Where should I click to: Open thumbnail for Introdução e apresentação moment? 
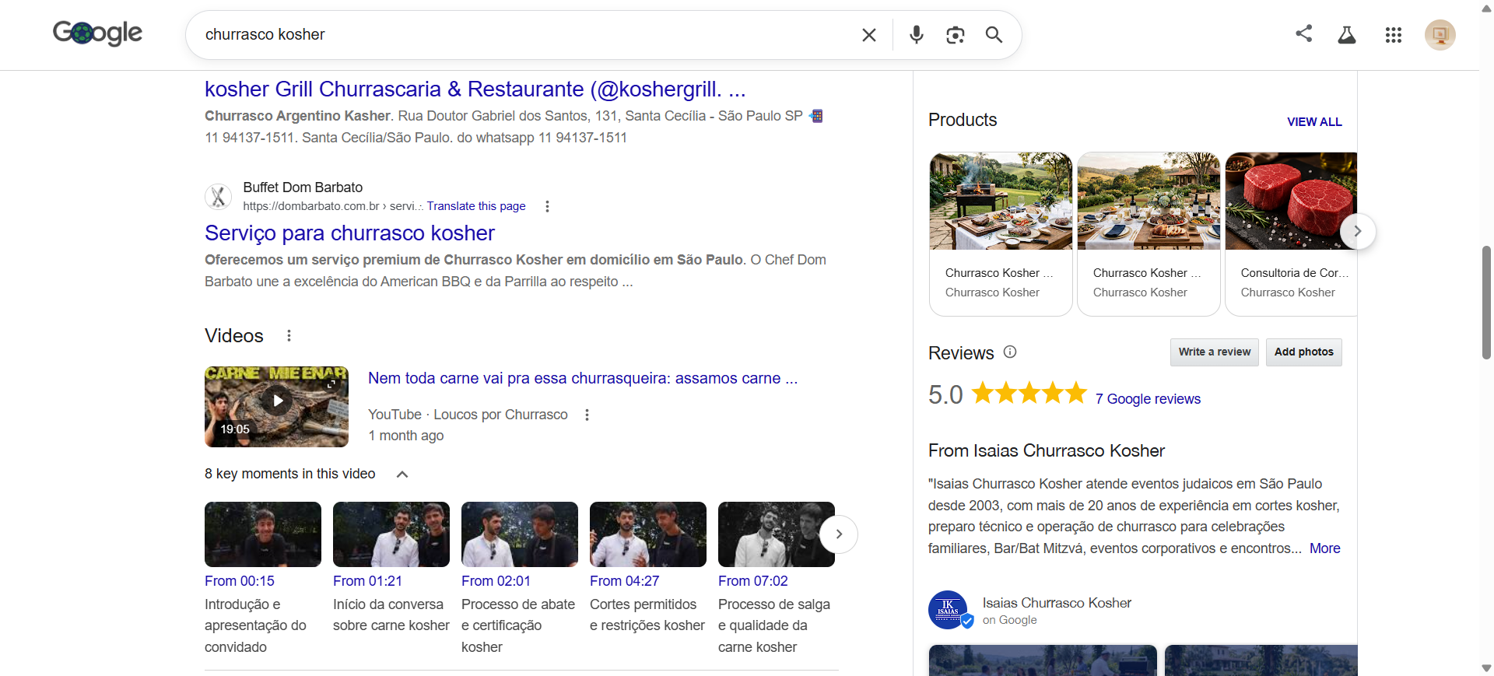[263, 534]
